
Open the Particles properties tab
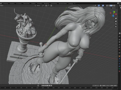click(119, 61)
